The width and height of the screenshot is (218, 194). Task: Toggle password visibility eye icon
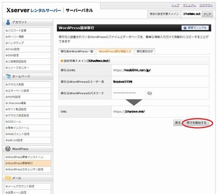pos(150,93)
